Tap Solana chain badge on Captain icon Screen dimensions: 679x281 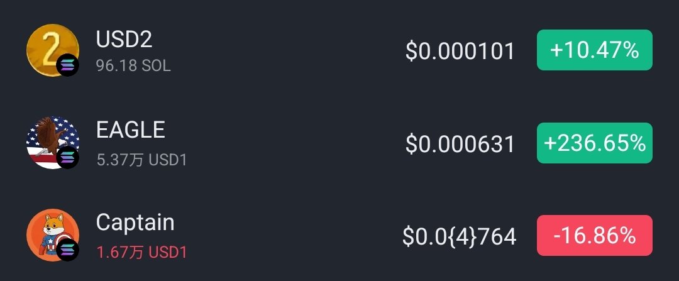point(67,250)
